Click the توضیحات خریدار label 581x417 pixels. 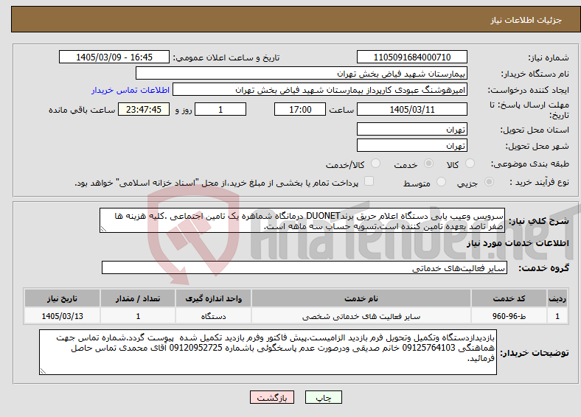[535, 353]
